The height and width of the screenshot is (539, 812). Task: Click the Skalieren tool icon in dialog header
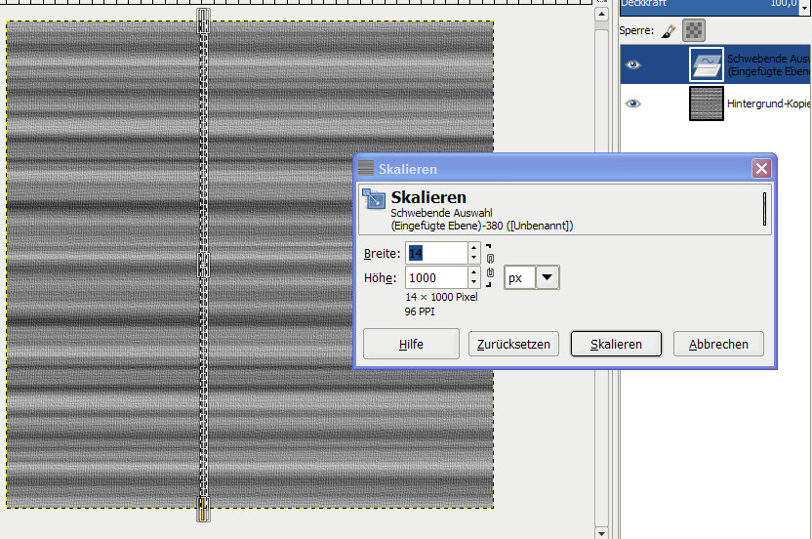(374, 201)
